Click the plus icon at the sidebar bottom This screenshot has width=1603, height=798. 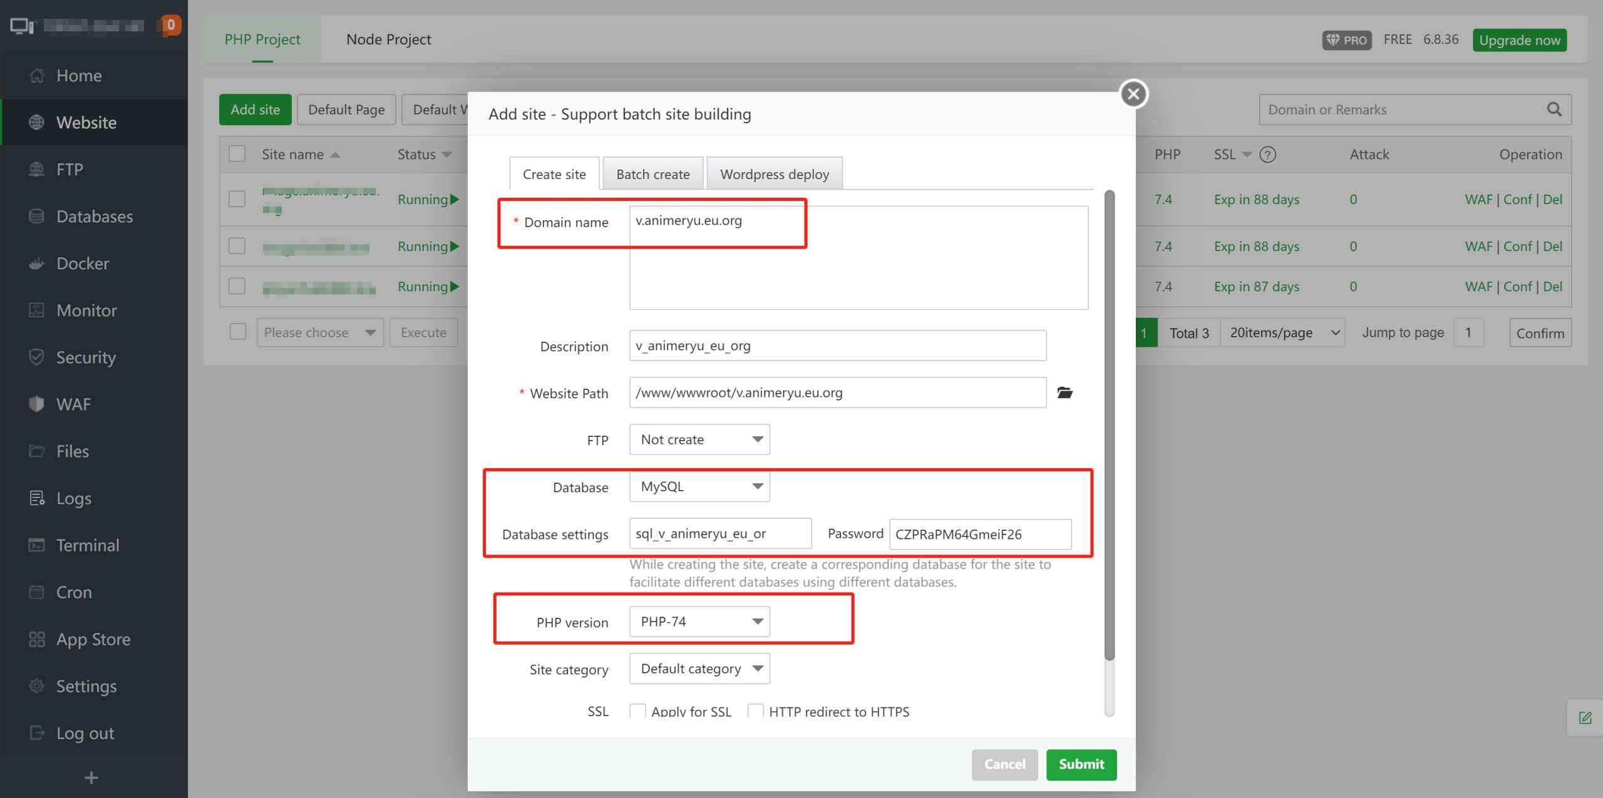click(x=91, y=777)
